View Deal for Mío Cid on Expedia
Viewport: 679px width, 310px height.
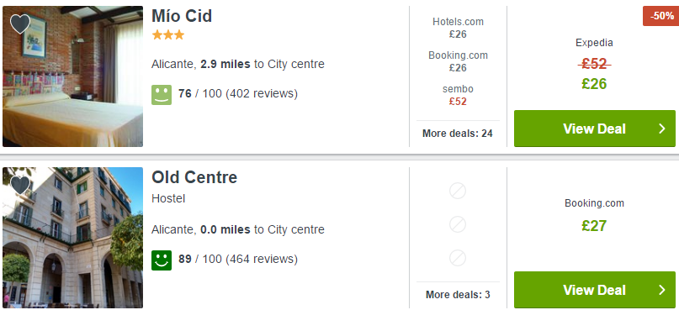[x=595, y=129]
